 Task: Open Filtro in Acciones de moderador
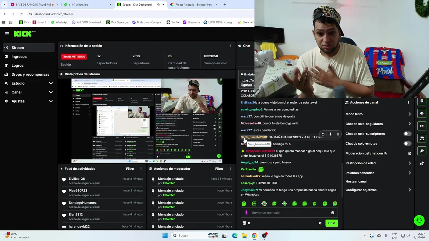(219, 169)
